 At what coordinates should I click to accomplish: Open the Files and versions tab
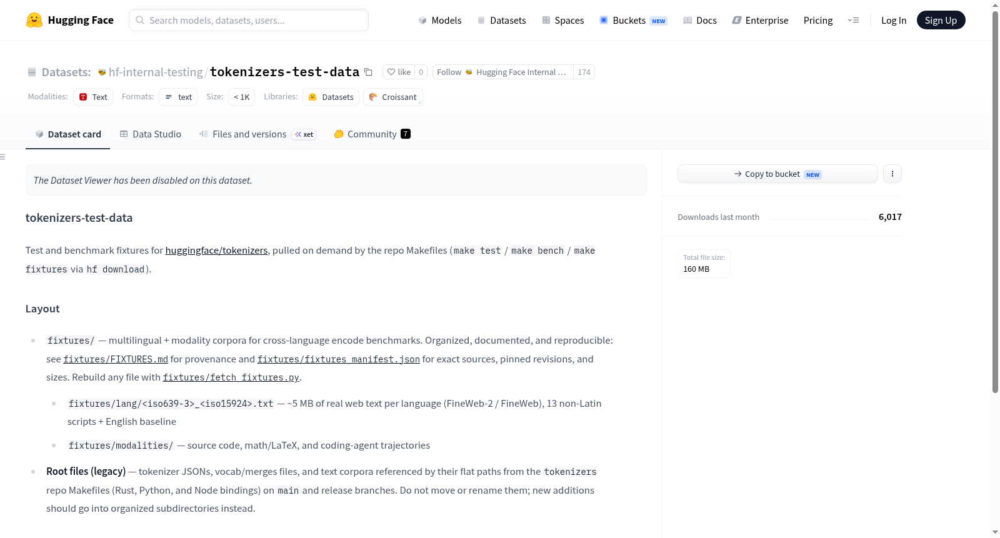[257, 134]
